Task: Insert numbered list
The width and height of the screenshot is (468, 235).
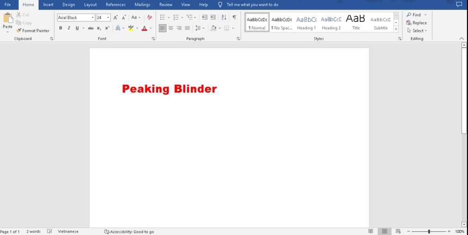Action: pyautogui.click(x=176, y=17)
